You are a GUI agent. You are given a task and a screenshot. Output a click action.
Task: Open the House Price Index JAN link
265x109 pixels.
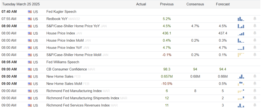(x=64, y=33)
